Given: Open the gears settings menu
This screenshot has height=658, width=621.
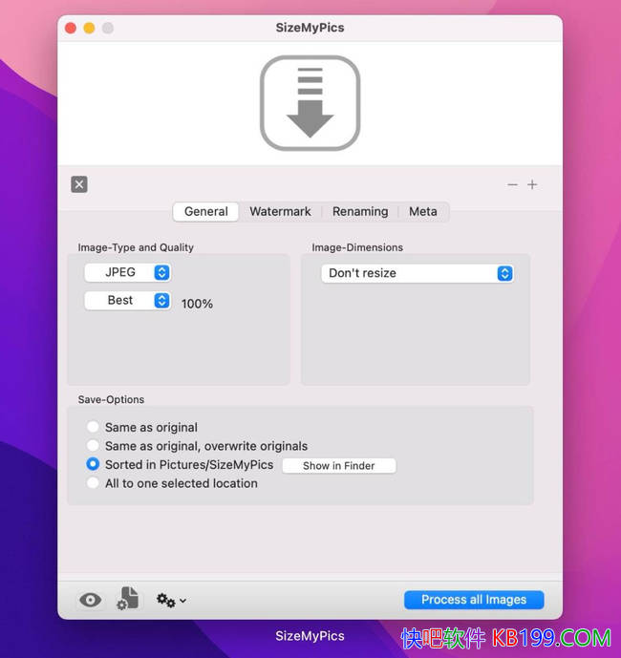Looking at the screenshot, I should [171, 600].
